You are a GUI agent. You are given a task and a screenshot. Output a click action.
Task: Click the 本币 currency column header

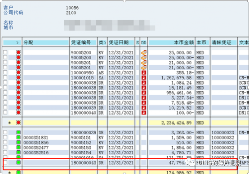click(202, 42)
